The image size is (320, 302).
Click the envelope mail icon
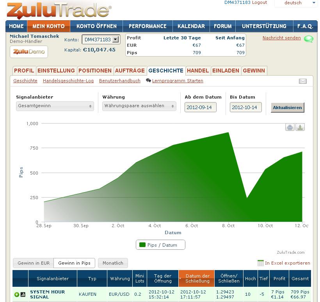(302, 81)
